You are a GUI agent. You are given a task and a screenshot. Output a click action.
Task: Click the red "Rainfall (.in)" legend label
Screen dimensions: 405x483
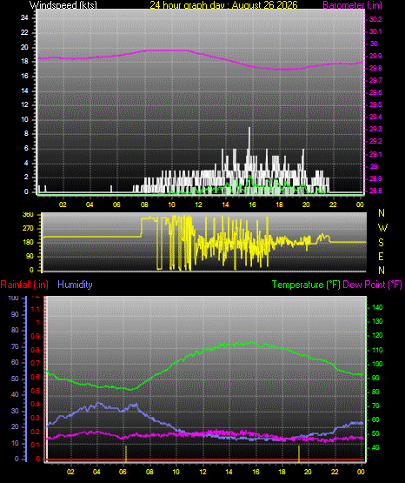coord(24,285)
